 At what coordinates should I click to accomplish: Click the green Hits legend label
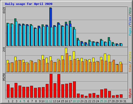pos(130,11)
